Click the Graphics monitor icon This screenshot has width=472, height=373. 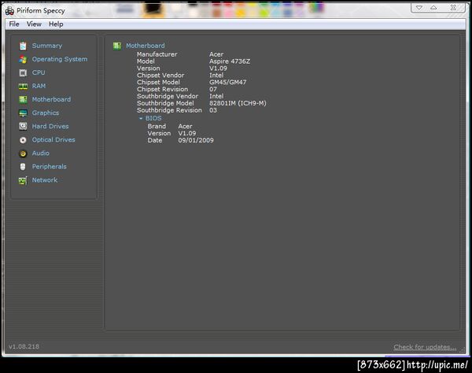click(23, 113)
